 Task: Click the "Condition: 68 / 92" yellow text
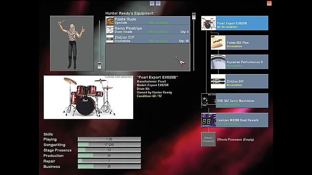point(149,96)
